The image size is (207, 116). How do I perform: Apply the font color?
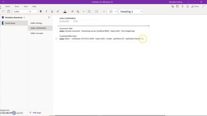point(65,12)
